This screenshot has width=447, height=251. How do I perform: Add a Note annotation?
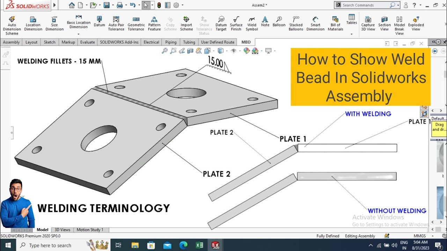point(265,22)
